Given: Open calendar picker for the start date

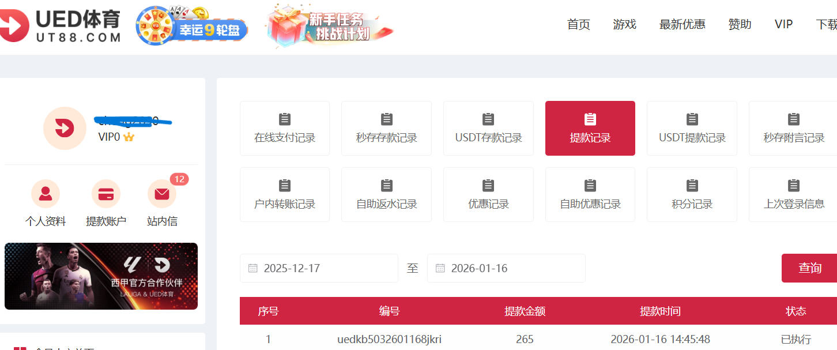Looking at the screenshot, I should pos(252,268).
